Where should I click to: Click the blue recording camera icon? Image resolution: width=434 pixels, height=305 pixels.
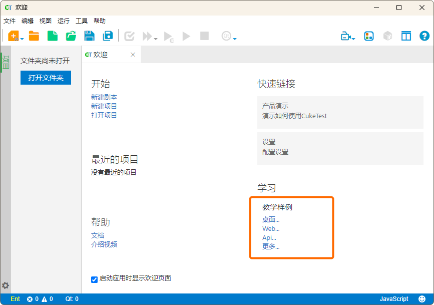tap(346, 36)
